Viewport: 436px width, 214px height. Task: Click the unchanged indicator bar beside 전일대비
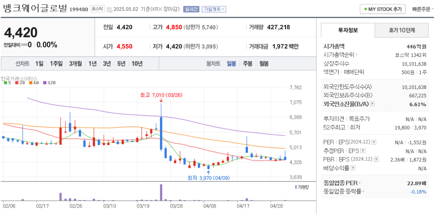(24, 44)
